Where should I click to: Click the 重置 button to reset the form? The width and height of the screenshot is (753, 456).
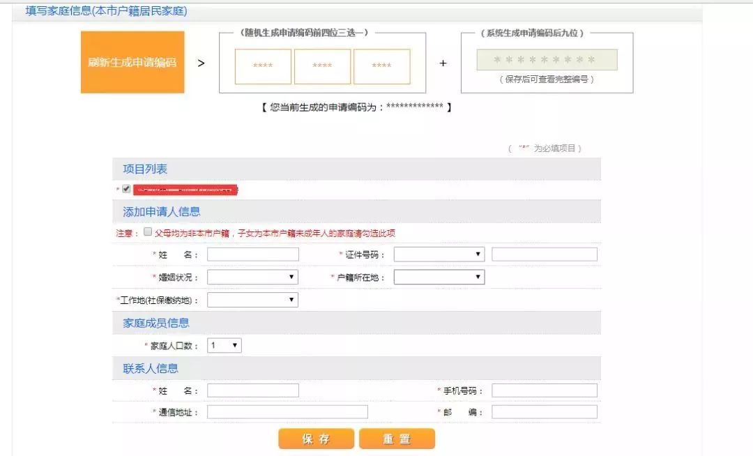click(397, 439)
